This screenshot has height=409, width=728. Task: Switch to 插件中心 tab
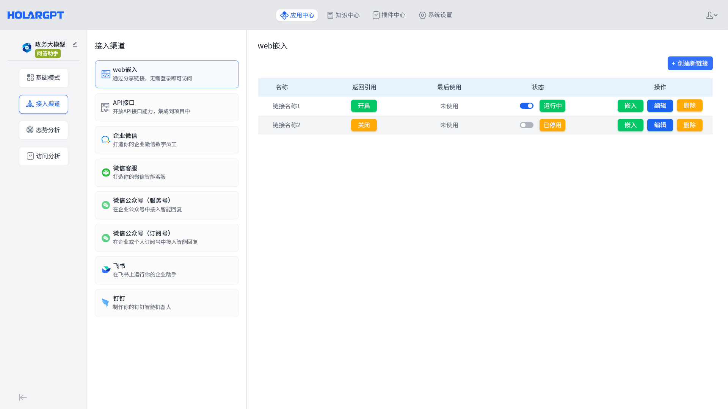point(389,15)
